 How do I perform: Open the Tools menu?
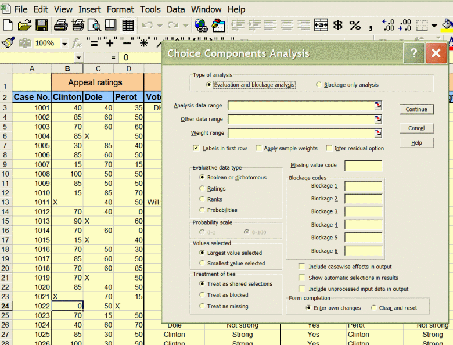coord(150,9)
